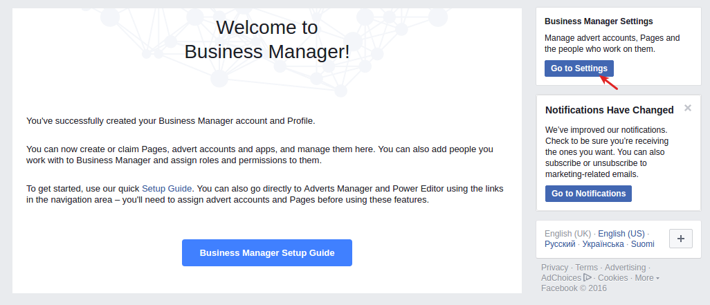Switch language to Русский
710x305 pixels.
pos(560,244)
